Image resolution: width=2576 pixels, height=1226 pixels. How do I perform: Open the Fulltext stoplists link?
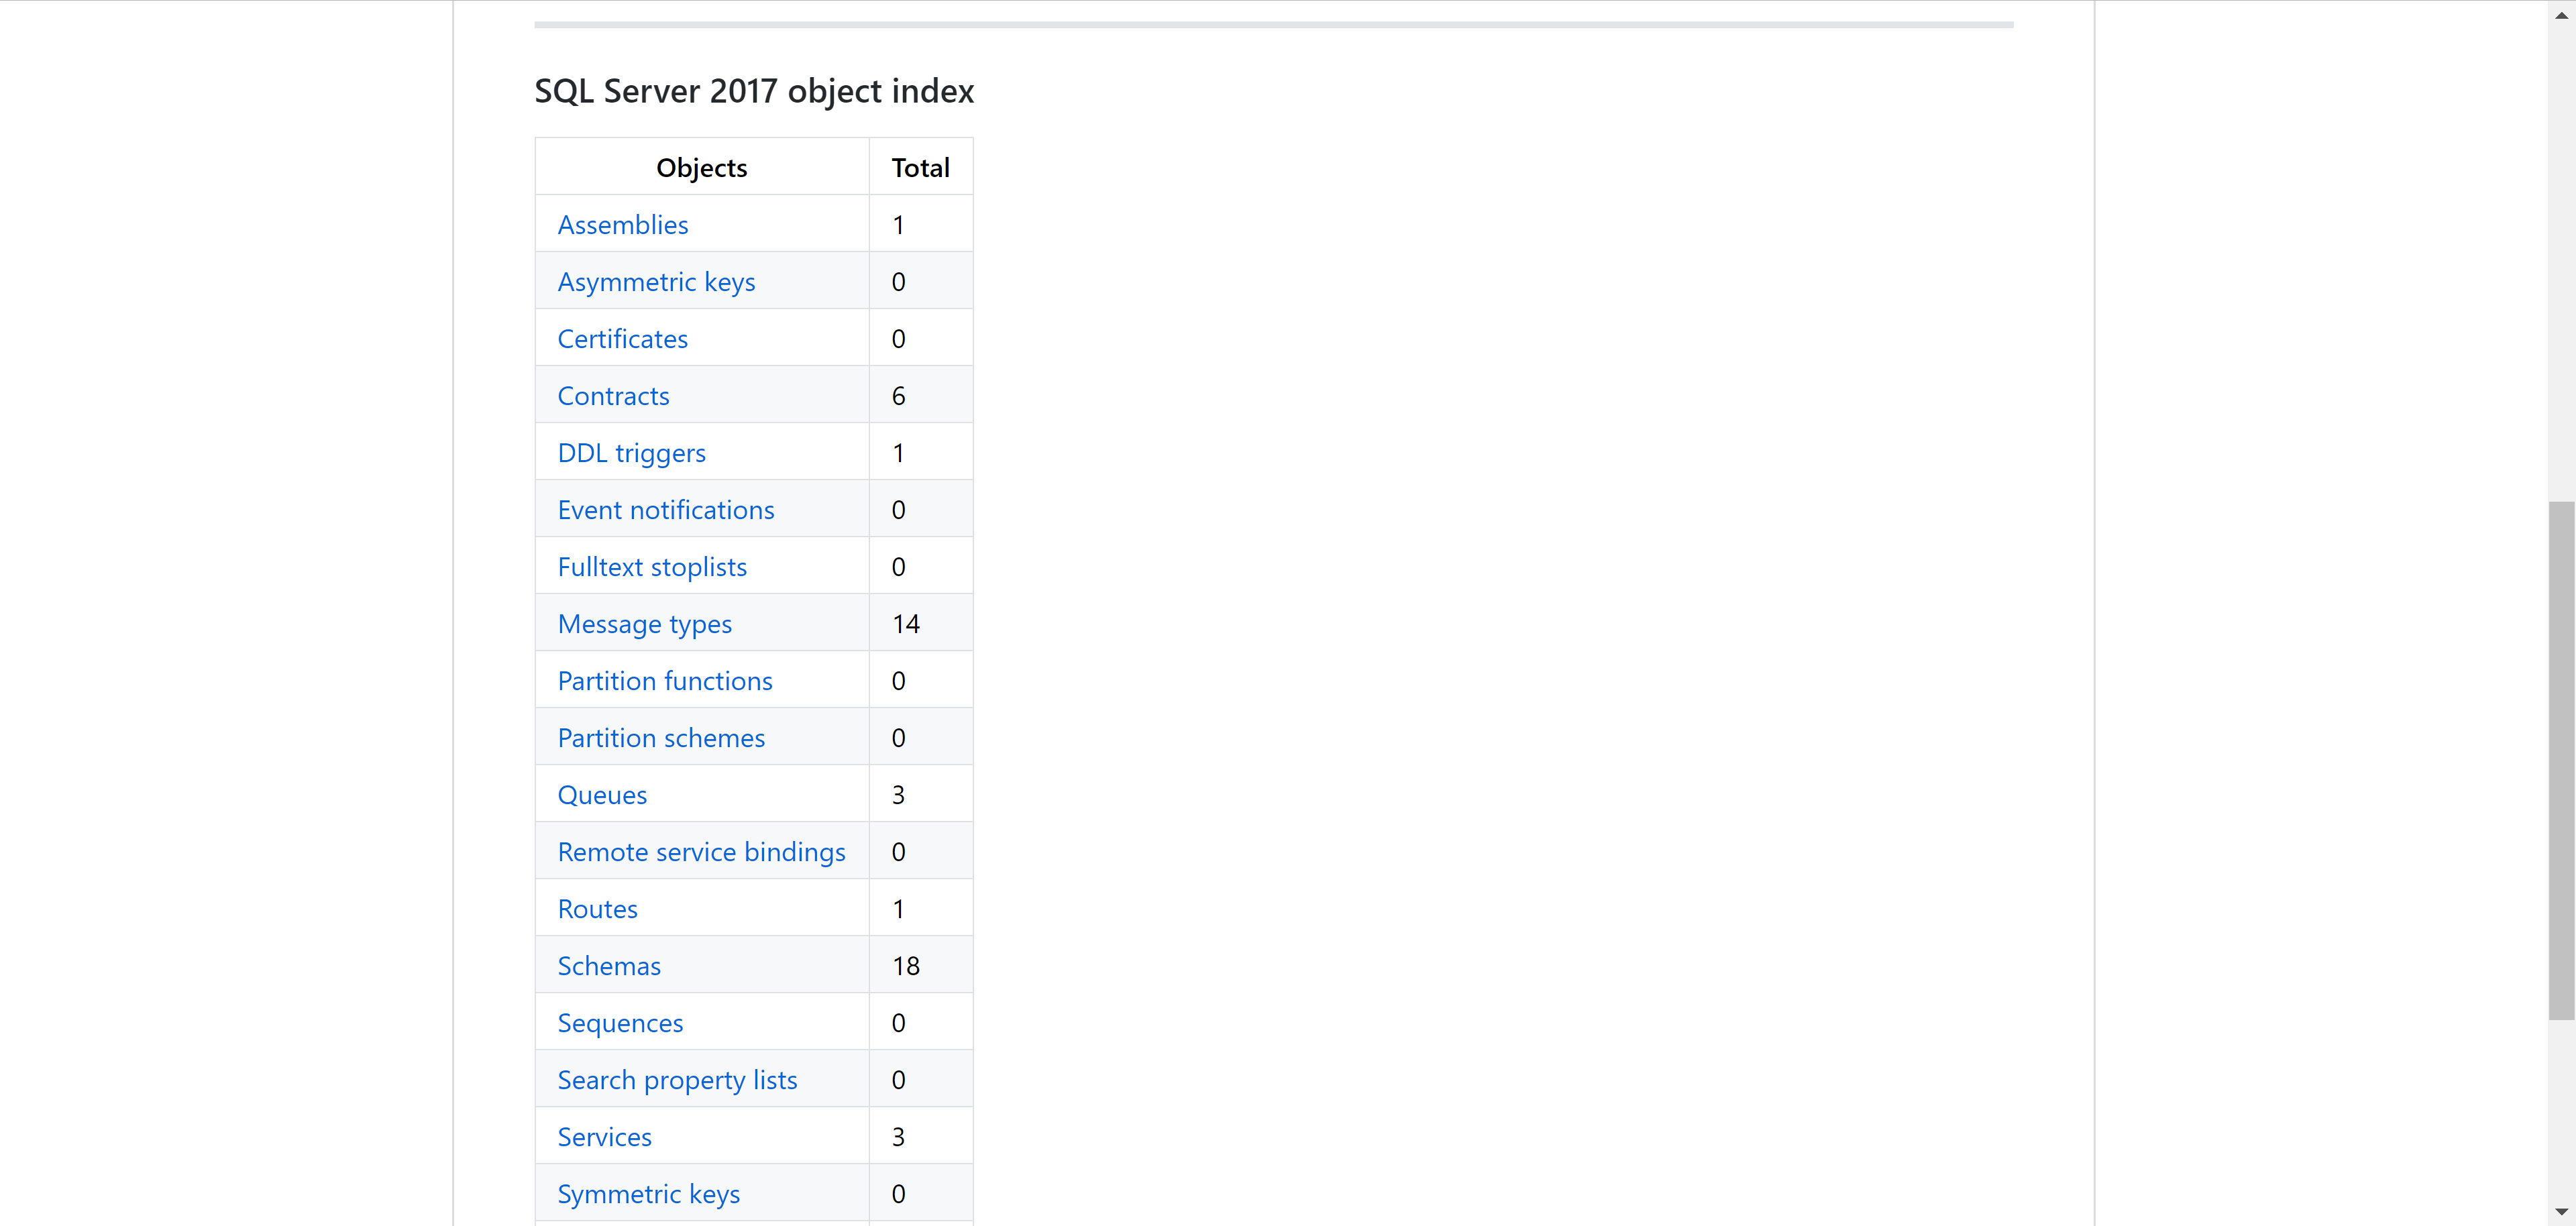(652, 567)
